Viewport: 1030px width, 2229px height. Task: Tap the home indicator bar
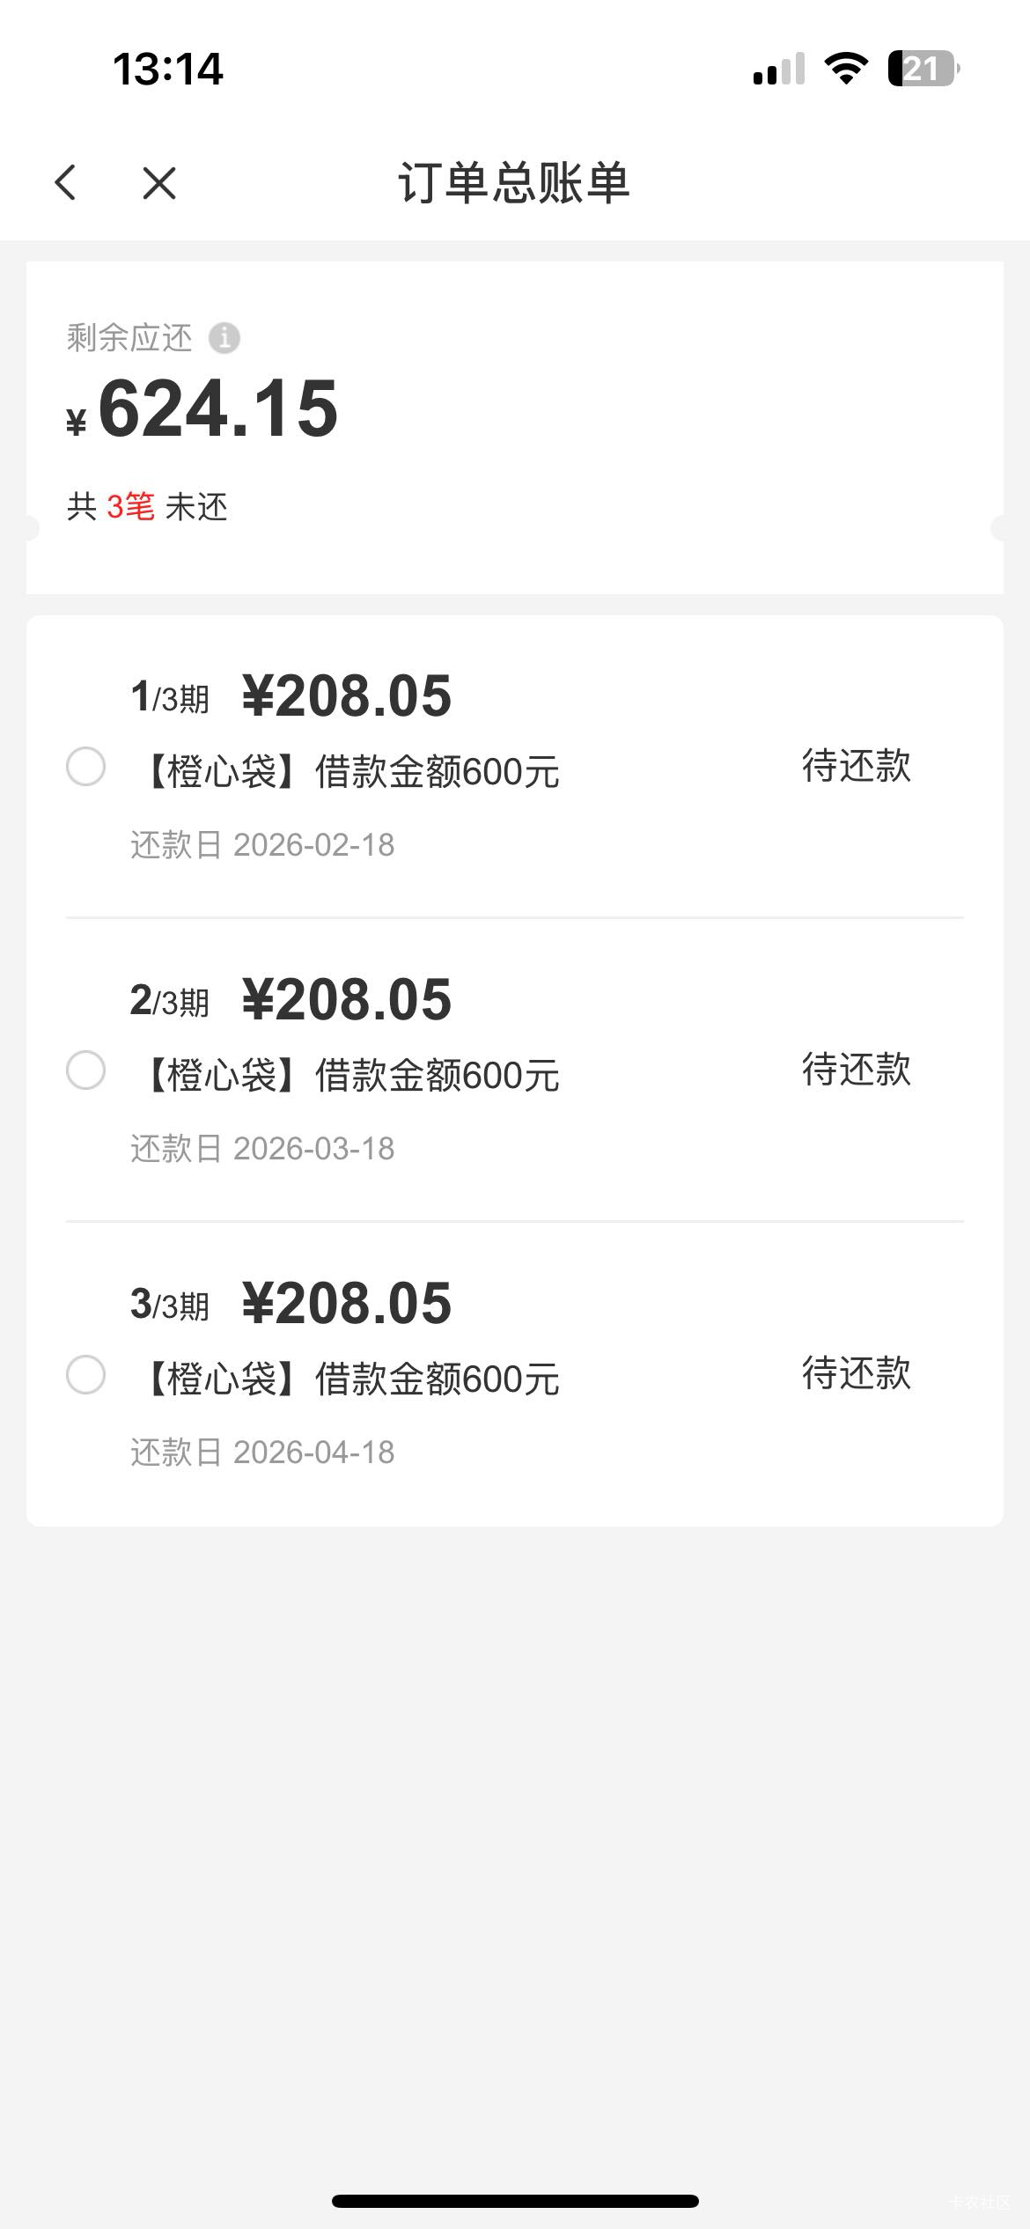tap(515, 2201)
